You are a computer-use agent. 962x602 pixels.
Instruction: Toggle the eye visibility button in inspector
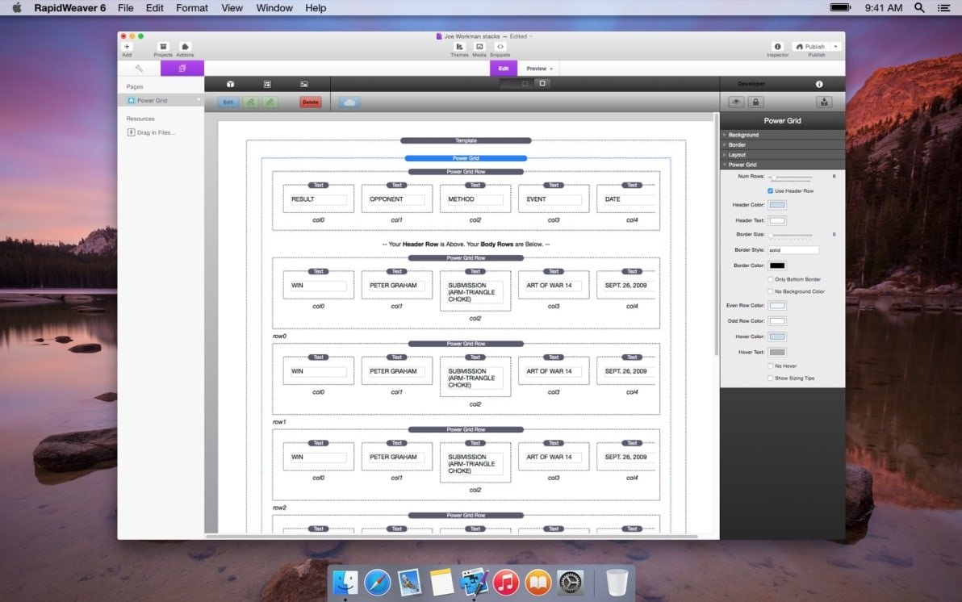[736, 102]
